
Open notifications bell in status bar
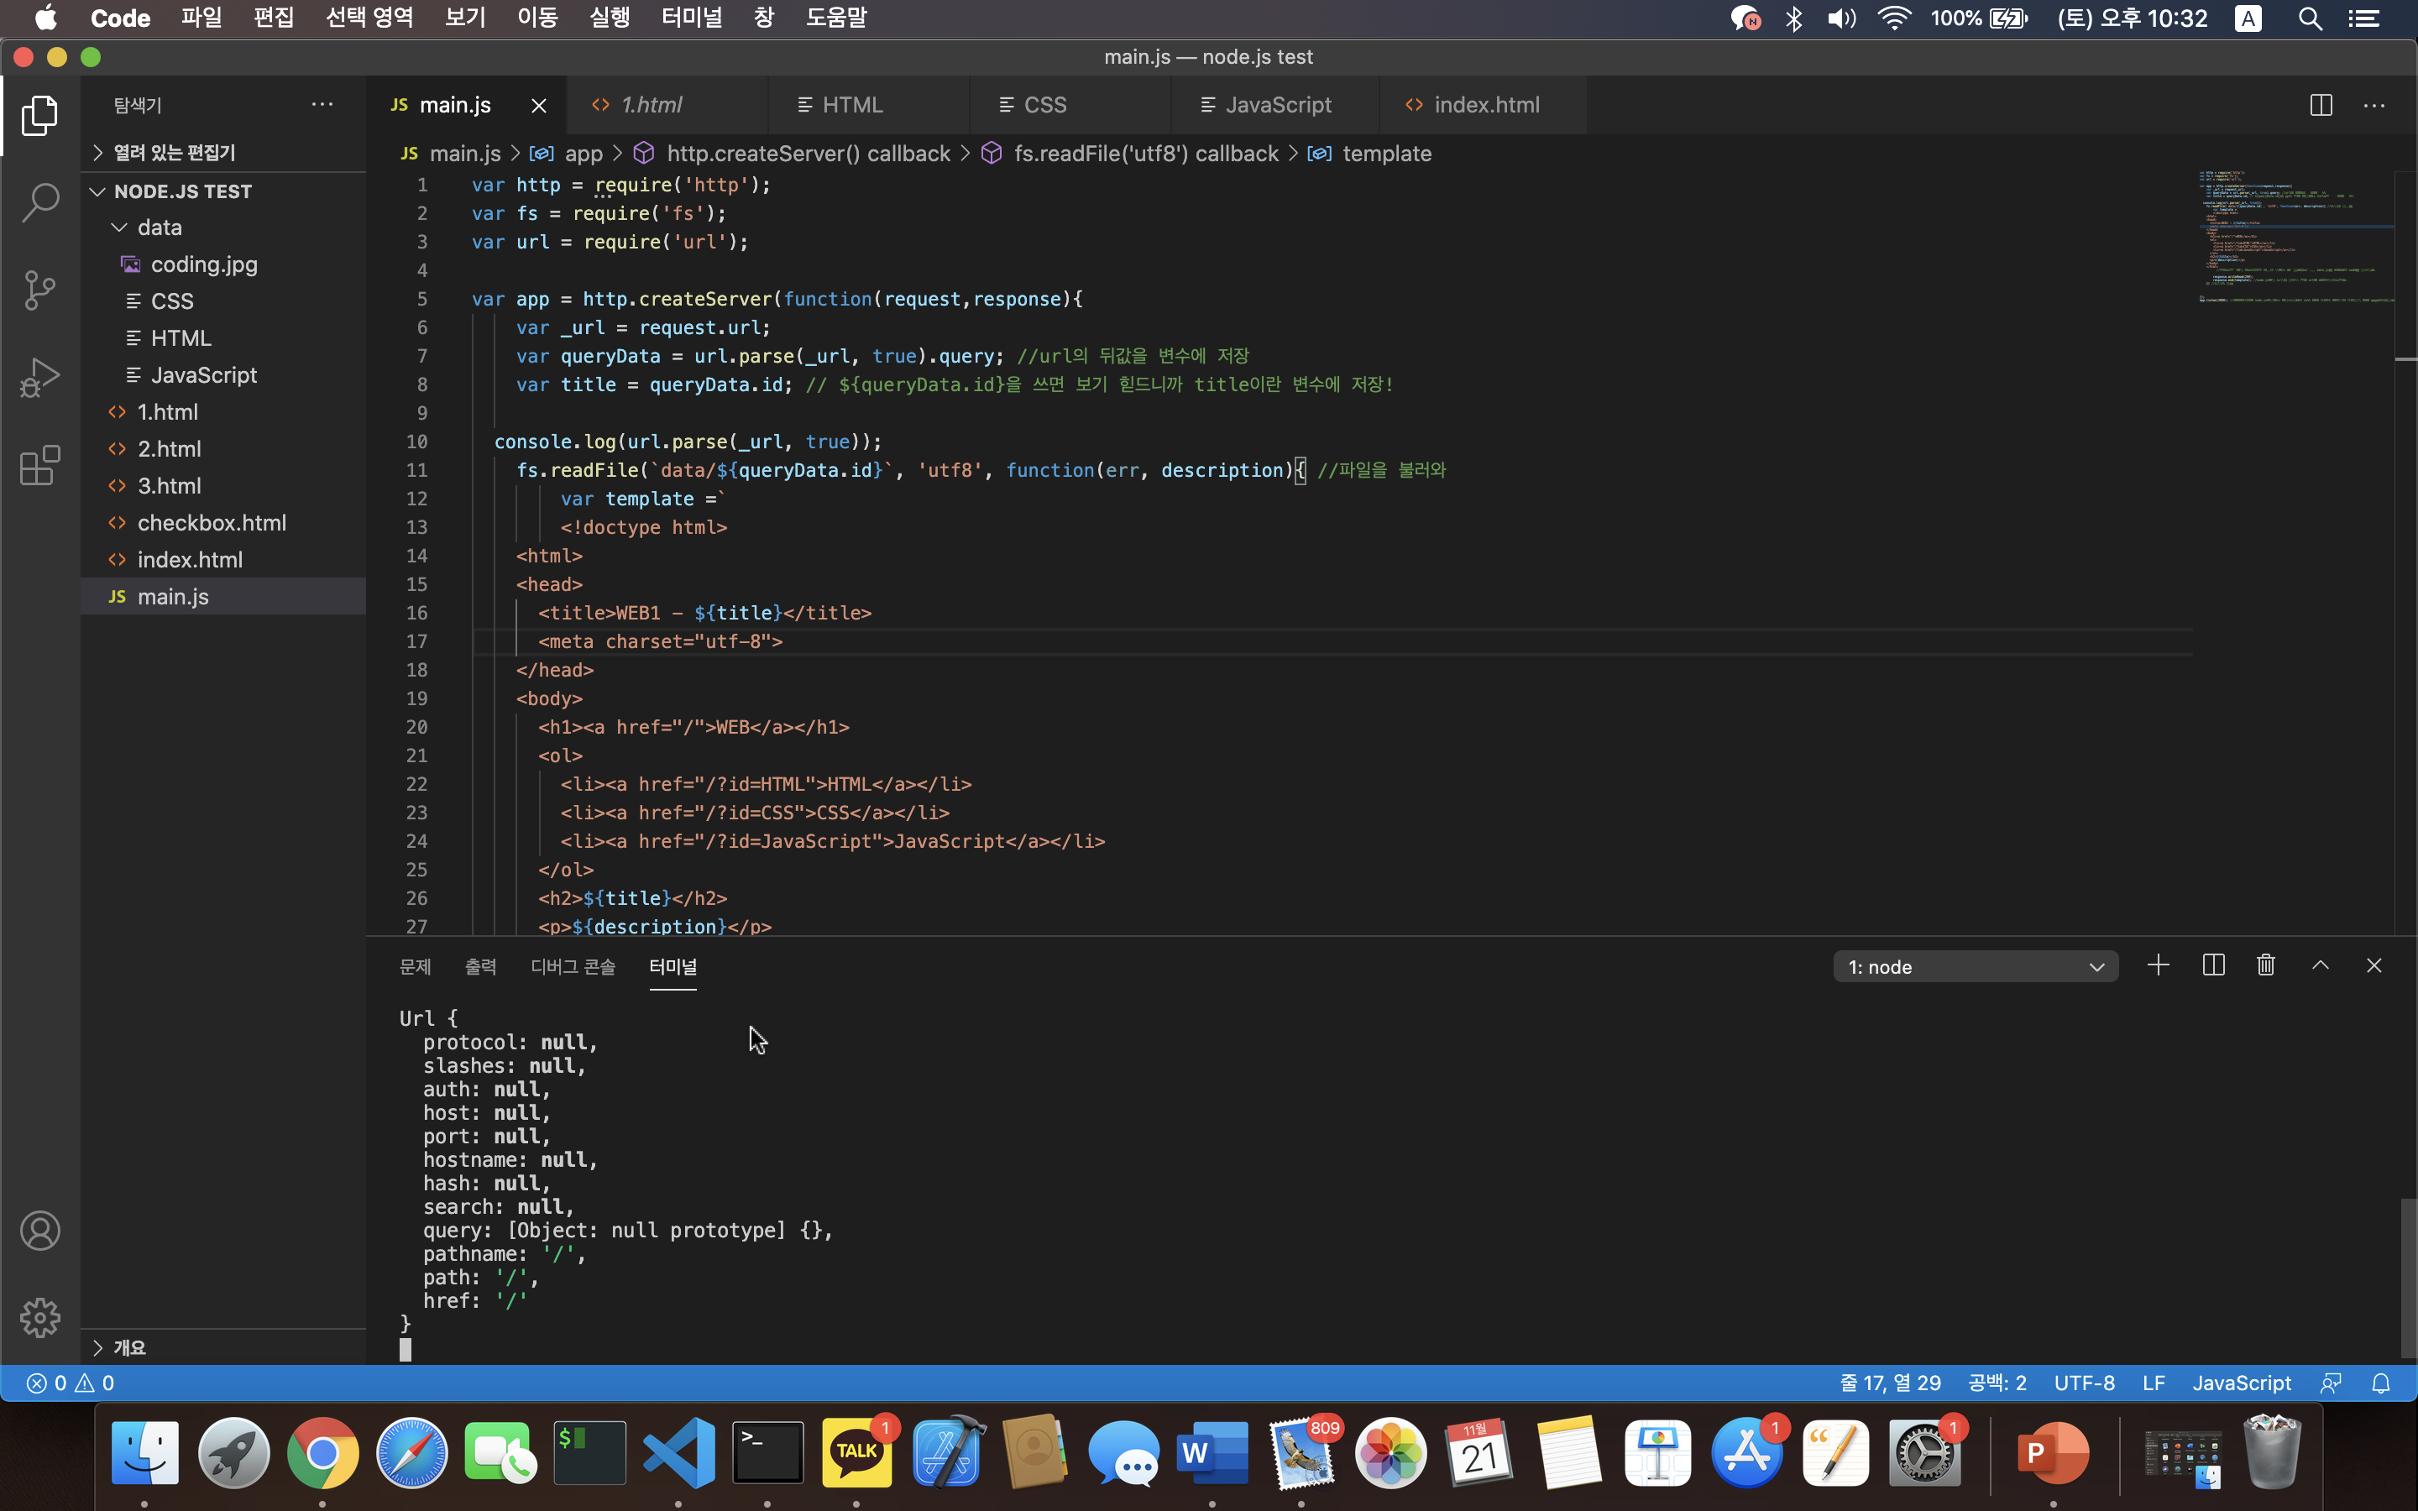(2381, 1383)
